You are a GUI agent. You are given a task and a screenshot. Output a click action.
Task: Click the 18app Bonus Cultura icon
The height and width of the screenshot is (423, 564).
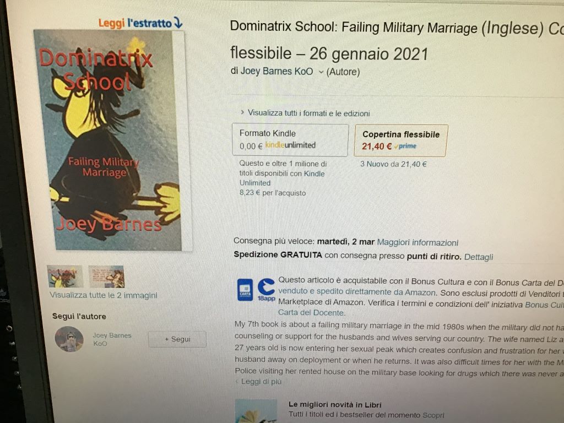267,290
